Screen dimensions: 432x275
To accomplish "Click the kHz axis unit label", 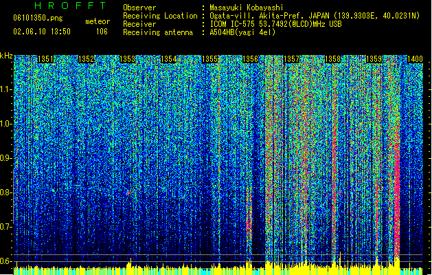I will [x=6, y=56].
